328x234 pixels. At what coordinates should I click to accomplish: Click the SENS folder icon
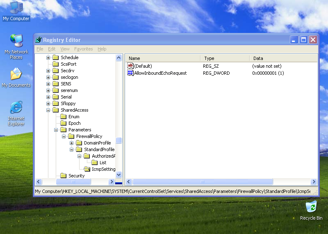(56, 84)
